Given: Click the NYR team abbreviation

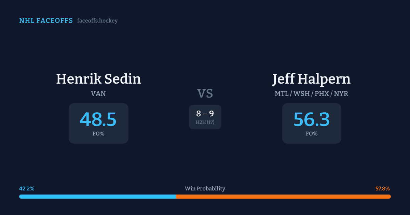Looking at the screenshot, I should point(341,94).
